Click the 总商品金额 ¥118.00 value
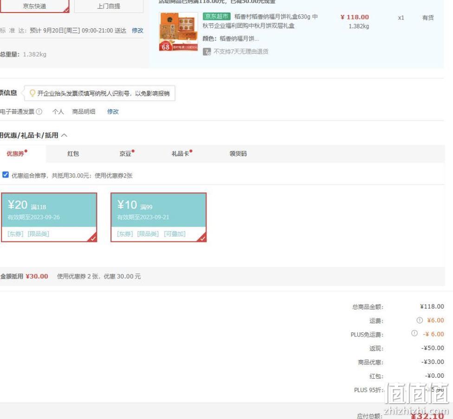Viewport: 453px width, 419px height. (432, 306)
